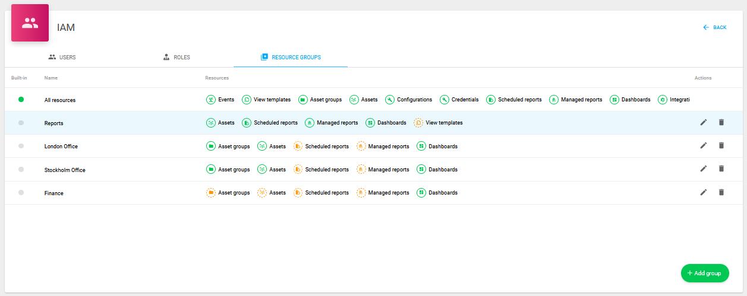The image size is (747, 296).
Task: Open the Roles tab
Action: 176,58
